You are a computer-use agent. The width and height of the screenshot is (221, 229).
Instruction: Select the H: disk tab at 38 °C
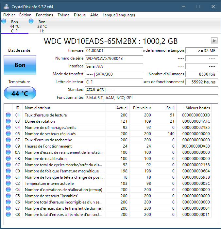(42, 26)
